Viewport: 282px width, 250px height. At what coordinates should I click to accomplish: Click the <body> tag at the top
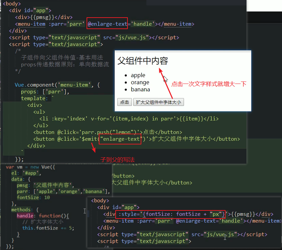pos(12,4)
